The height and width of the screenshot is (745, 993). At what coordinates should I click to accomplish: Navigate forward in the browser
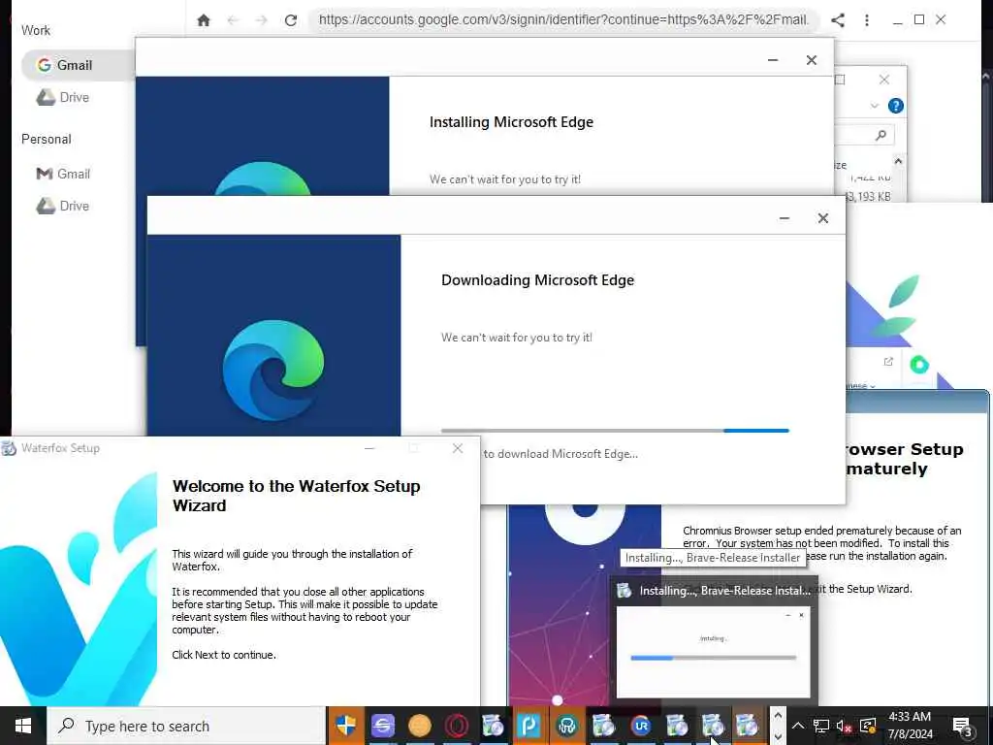[x=262, y=20]
